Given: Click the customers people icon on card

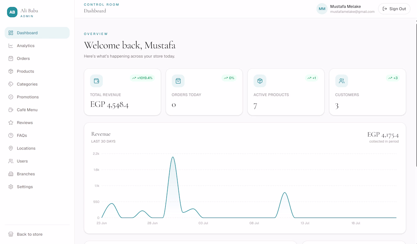Looking at the screenshot, I should coord(342,81).
